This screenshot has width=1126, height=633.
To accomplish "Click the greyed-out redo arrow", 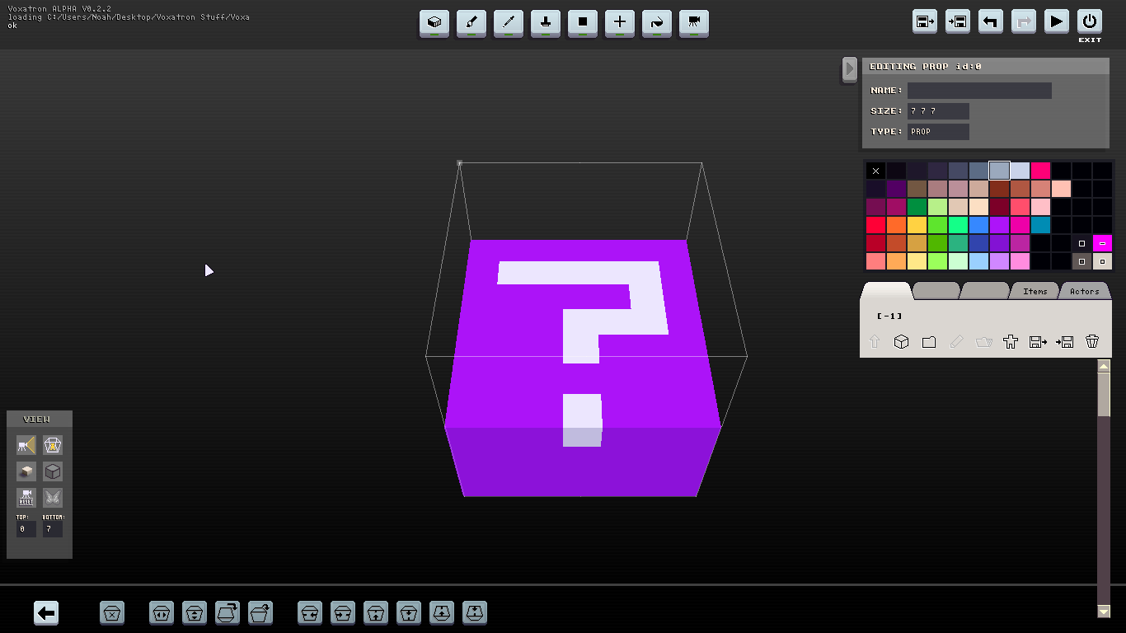I will (1024, 21).
